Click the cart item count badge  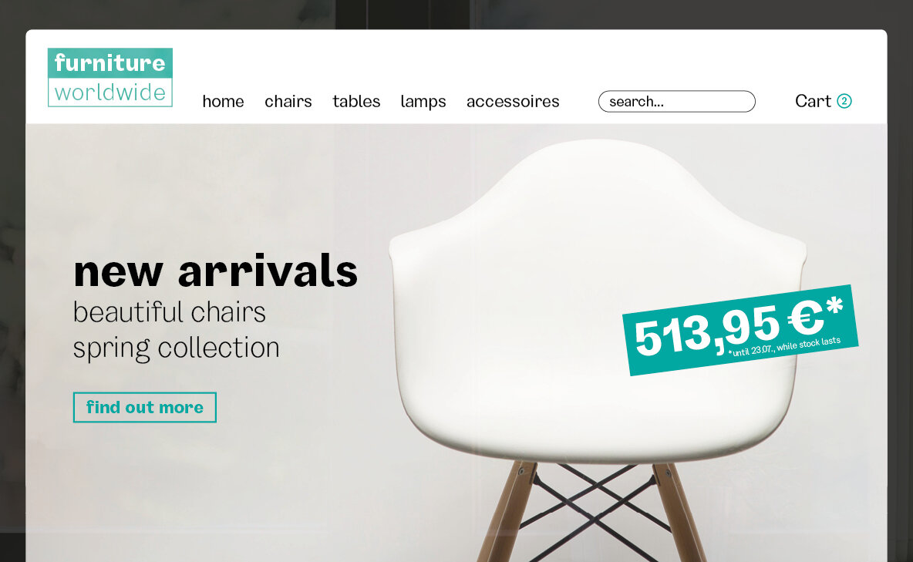click(844, 101)
